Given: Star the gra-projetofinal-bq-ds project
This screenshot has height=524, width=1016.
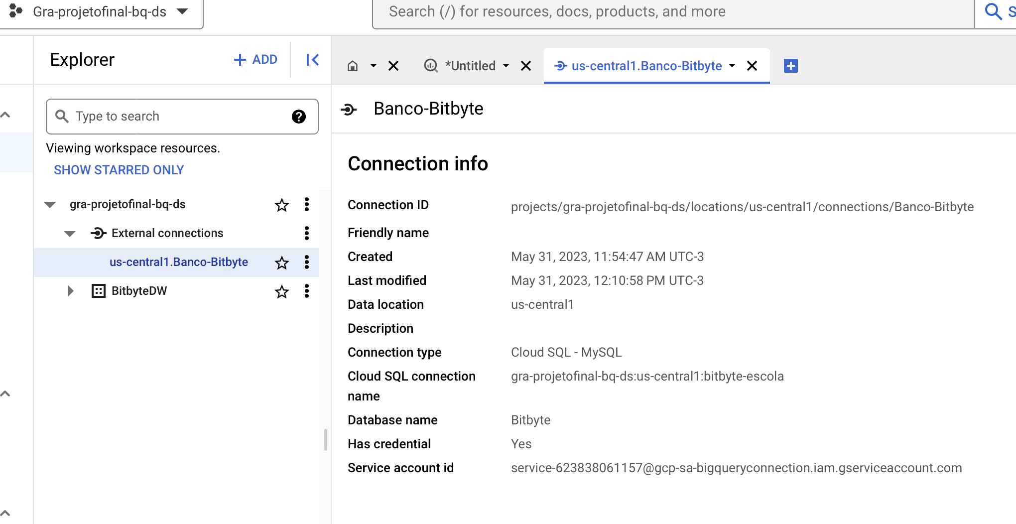Looking at the screenshot, I should coord(282,205).
